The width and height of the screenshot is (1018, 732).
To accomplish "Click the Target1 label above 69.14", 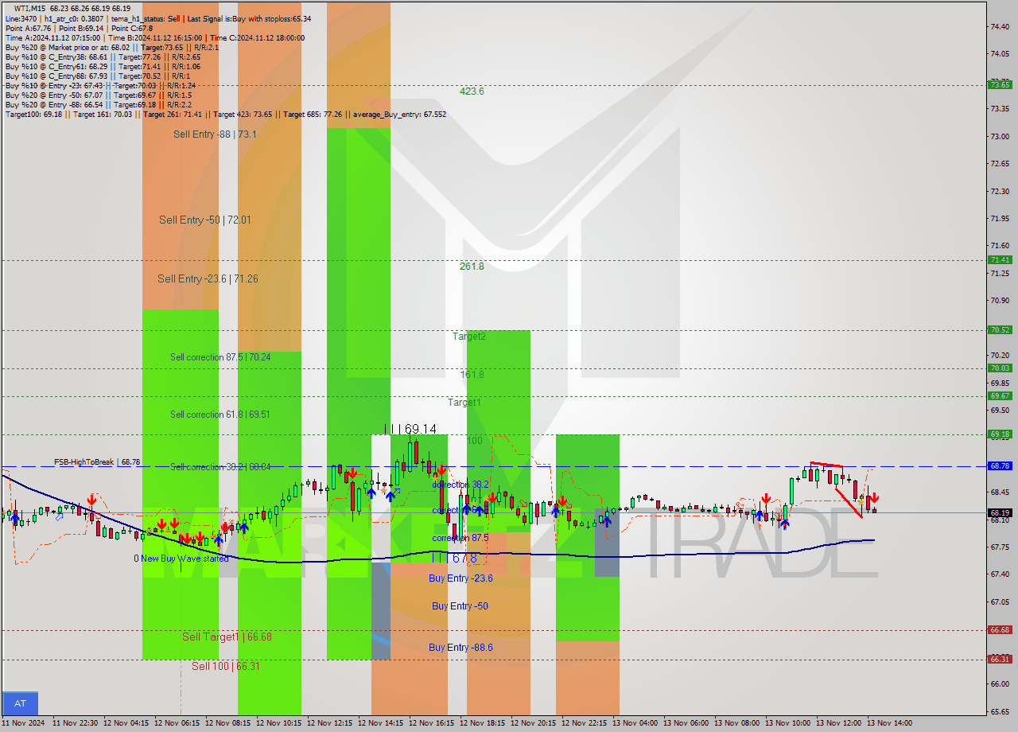I will coord(464,403).
